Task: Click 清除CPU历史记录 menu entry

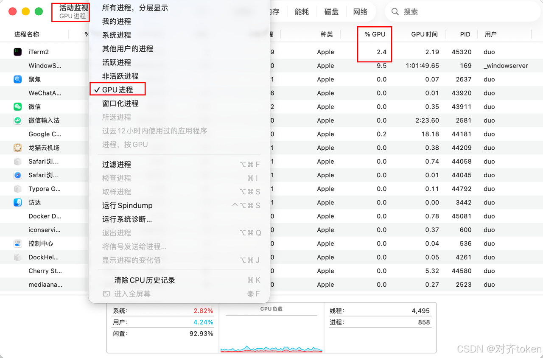Action: point(145,280)
